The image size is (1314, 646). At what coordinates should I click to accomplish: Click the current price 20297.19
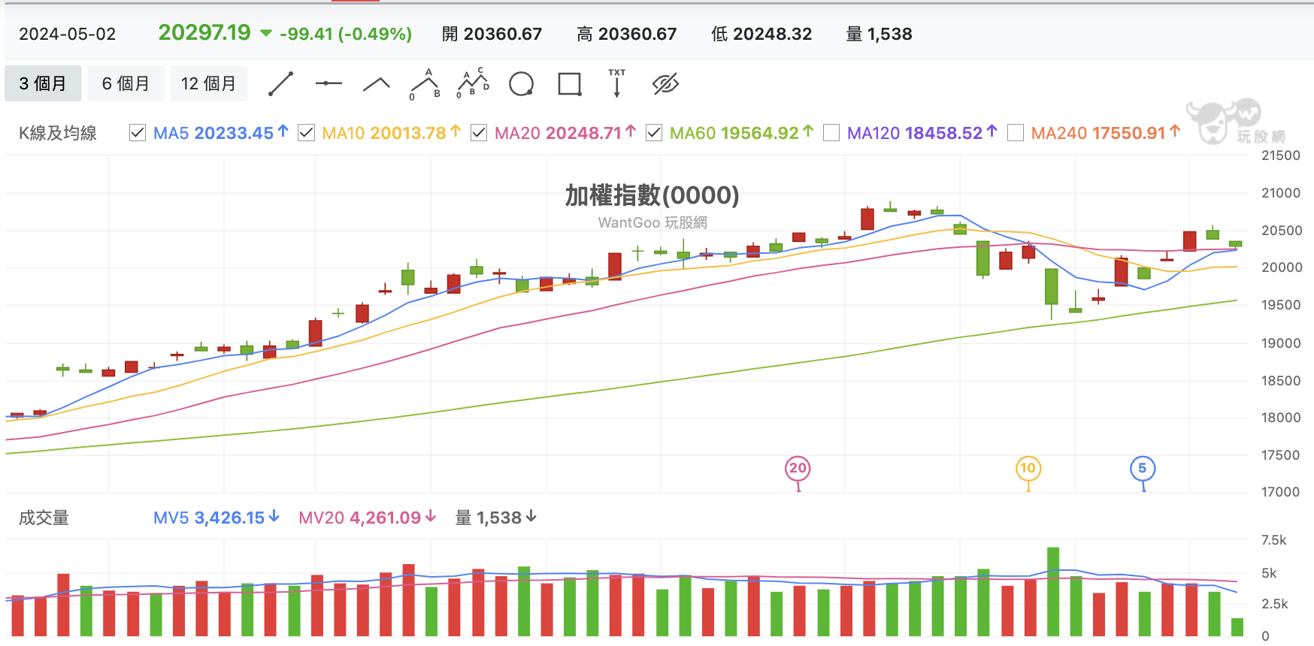pyautogui.click(x=204, y=32)
